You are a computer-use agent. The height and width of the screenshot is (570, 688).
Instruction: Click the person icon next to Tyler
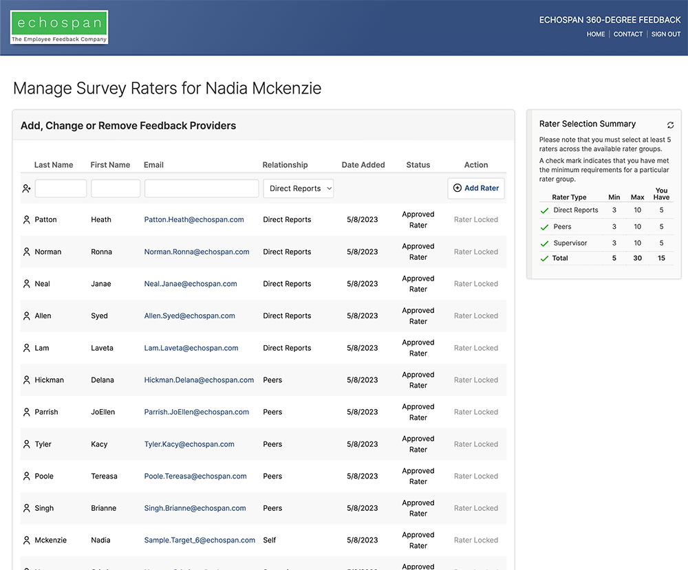pyautogui.click(x=26, y=443)
